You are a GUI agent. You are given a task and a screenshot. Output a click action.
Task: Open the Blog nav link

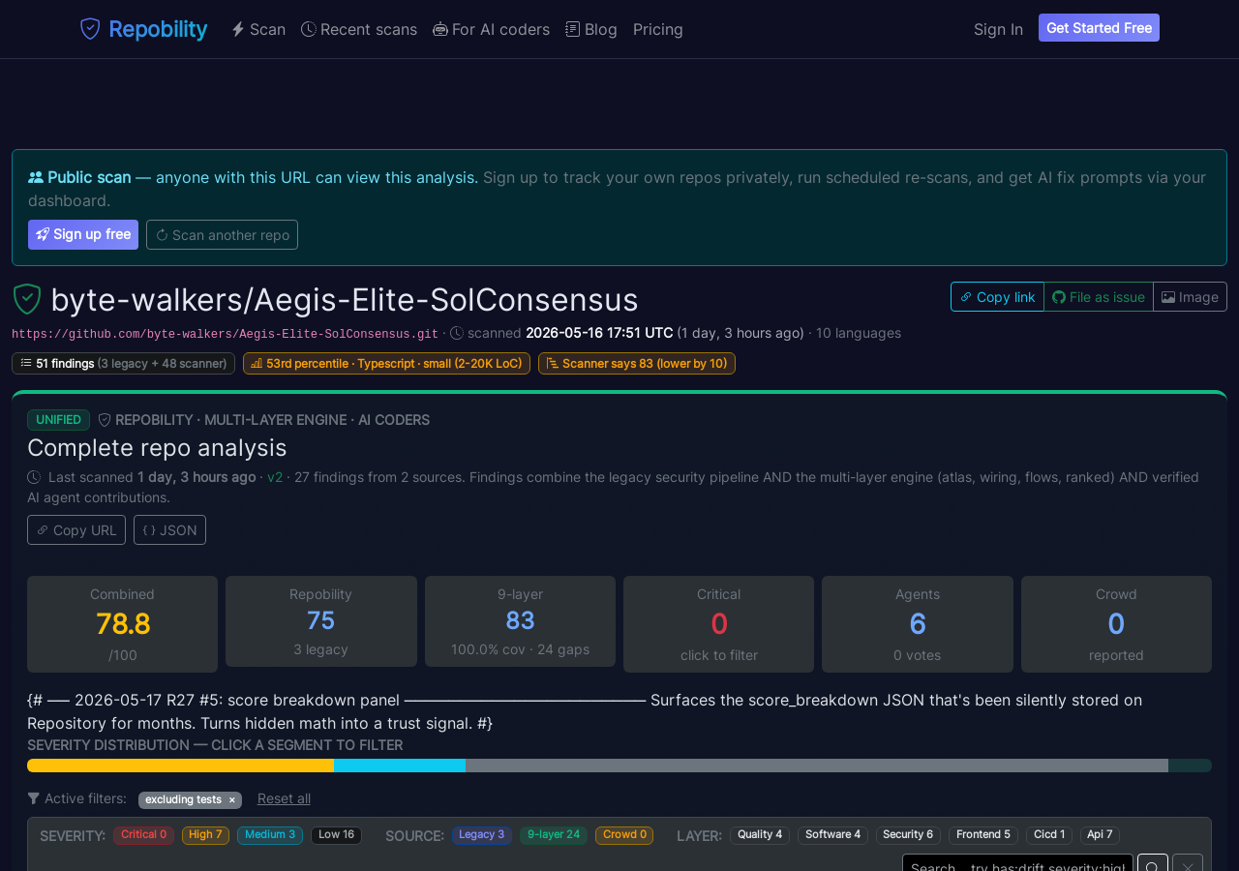591,29
